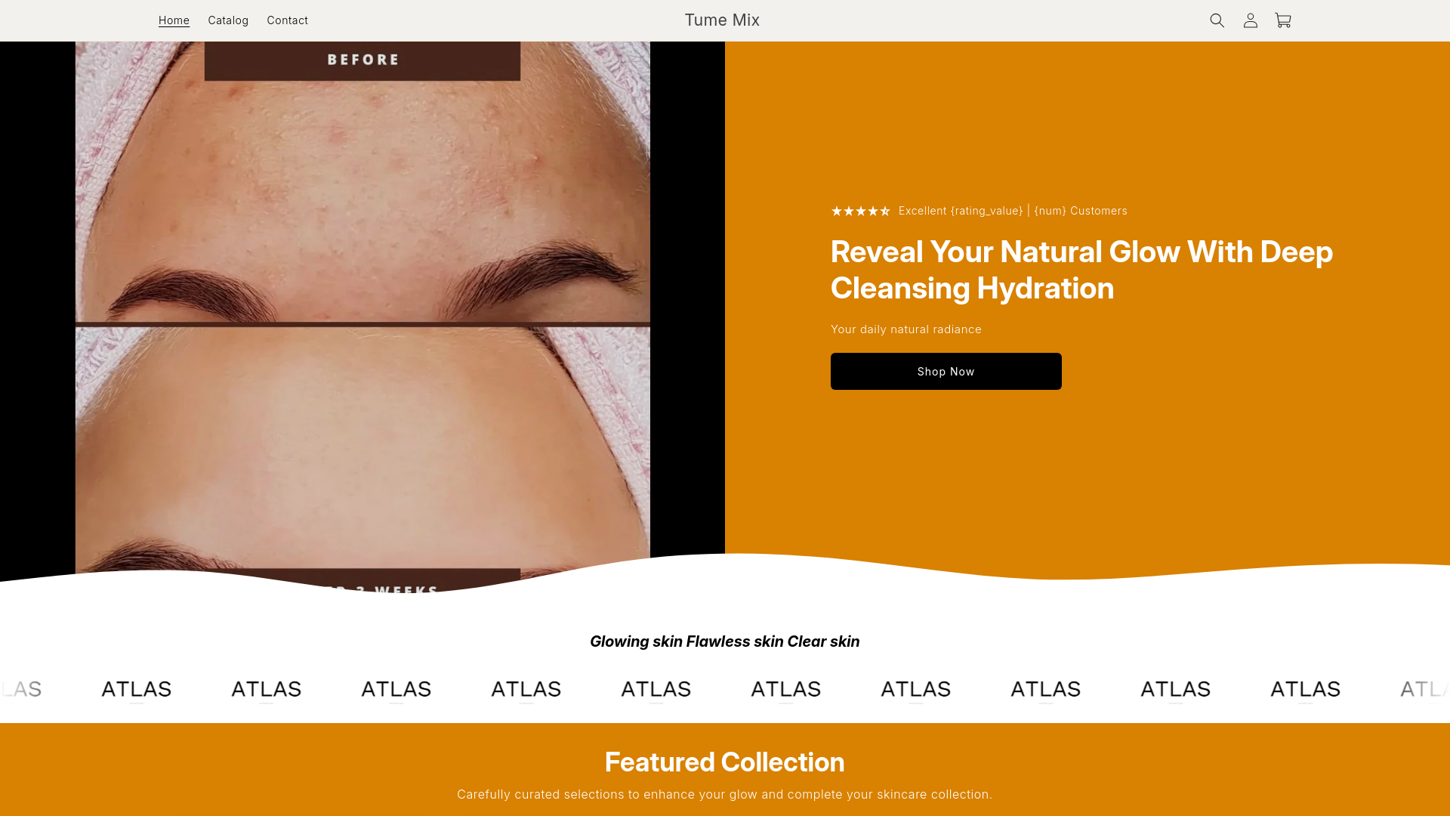The width and height of the screenshot is (1450, 816).
Task: Click the Excellent rating customers text
Action: (1013, 211)
